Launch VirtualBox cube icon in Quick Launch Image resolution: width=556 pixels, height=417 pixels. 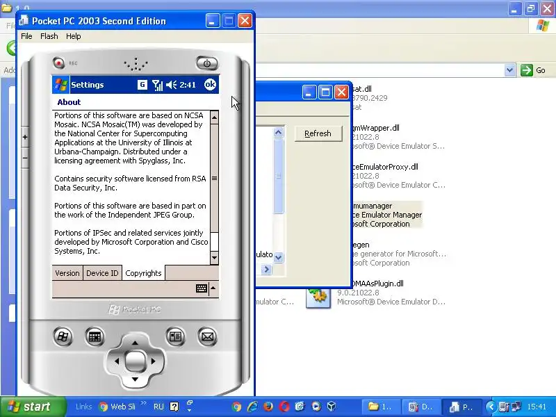[332, 407]
